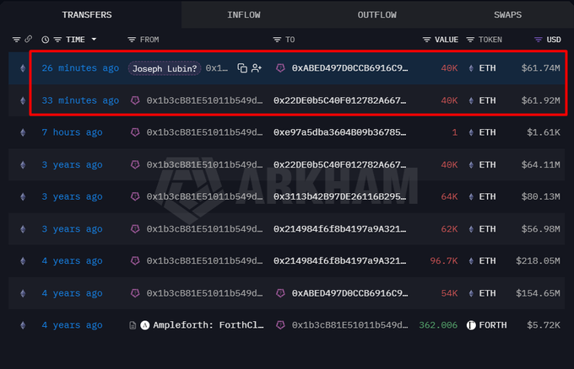Switch to the TRANSFERS tab
This screenshot has height=369, width=574.
(87, 15)
